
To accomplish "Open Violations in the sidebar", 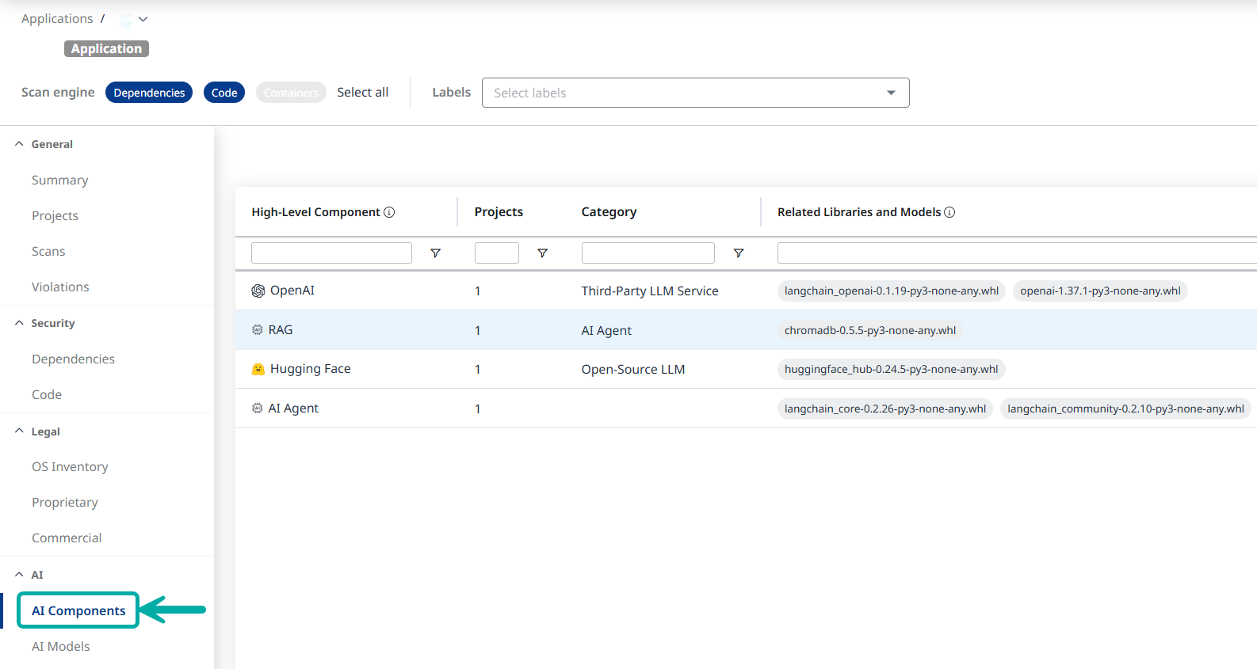I will (60, 287).
